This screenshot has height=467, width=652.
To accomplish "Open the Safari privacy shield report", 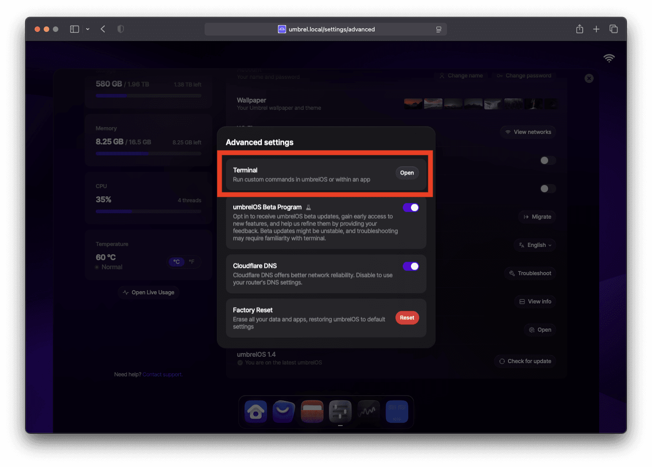I will (x=120, y=29).
